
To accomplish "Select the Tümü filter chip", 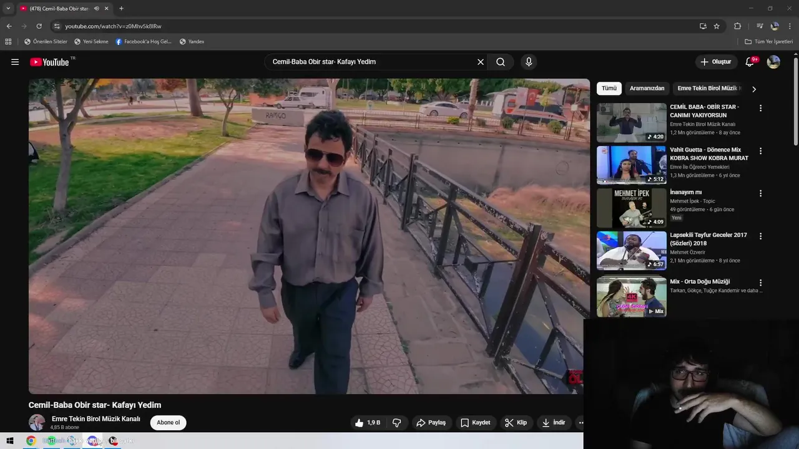I will 609,89.
